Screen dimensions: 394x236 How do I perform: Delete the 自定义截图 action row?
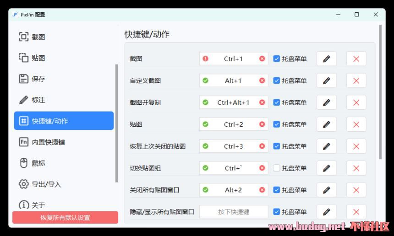coord(356,81)
